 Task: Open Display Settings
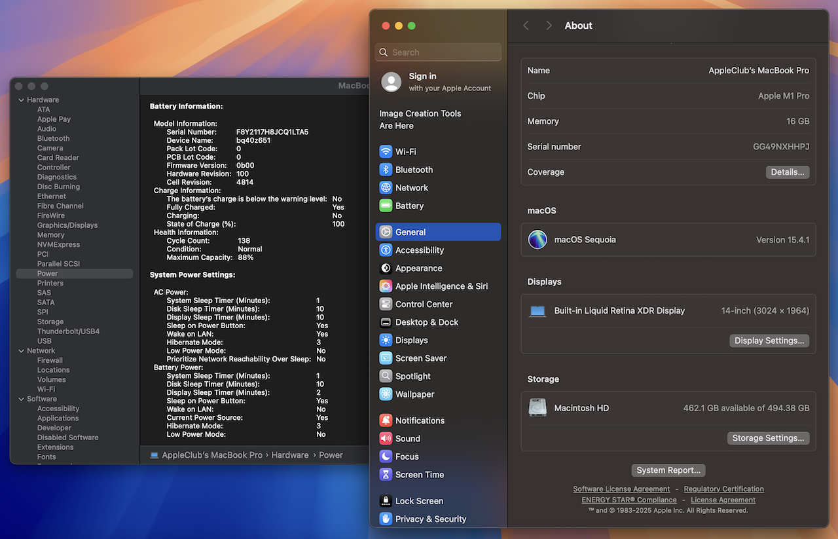coord(769,341)
